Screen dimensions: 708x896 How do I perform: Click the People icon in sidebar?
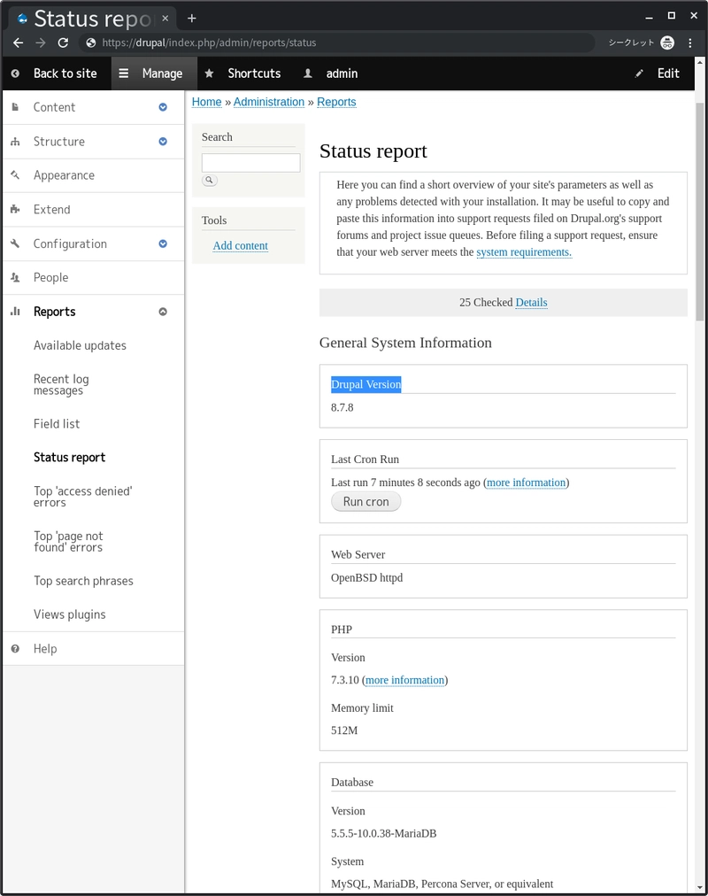[15, 277]
